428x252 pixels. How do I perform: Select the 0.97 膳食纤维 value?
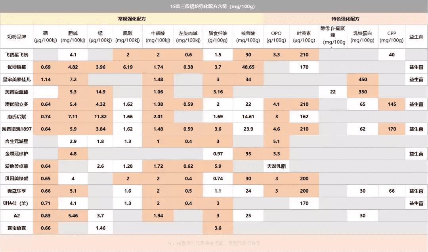[218, 154]
